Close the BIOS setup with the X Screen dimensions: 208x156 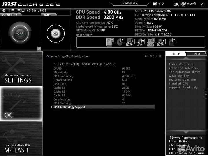pyautogui.click(x=202, y=4)
